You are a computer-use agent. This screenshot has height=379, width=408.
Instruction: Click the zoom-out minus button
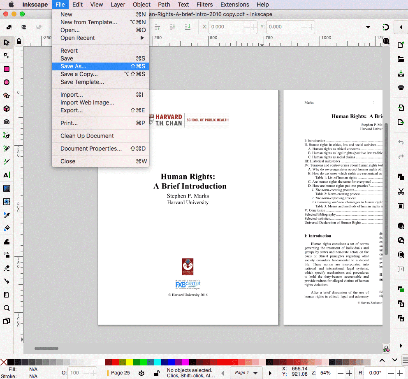341,373
